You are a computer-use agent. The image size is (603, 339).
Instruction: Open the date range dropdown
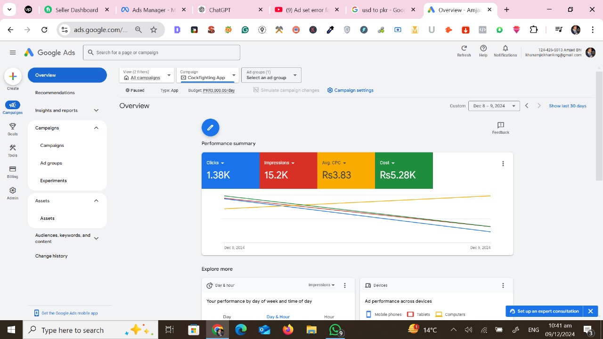[x=494, y=106]
